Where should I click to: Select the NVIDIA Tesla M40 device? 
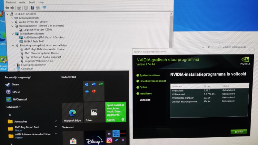pyautogui.click(x=34, y=42)
